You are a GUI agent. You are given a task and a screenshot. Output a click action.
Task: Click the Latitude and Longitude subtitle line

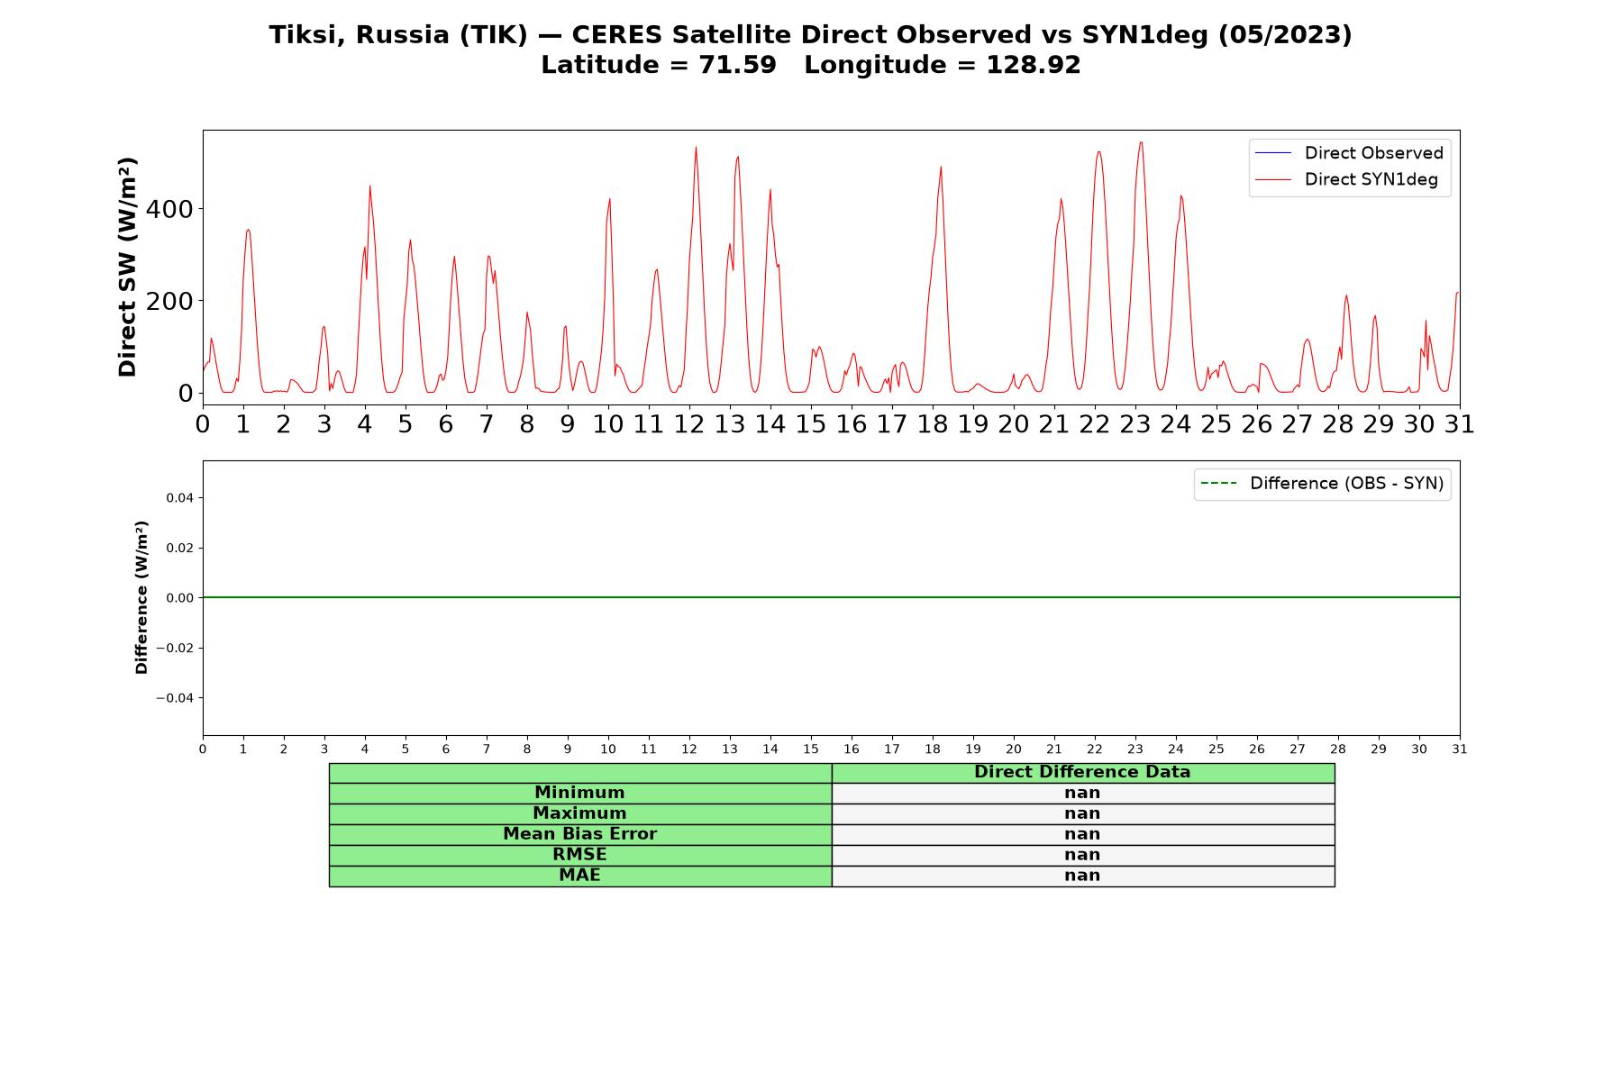[x=810, y=65]
